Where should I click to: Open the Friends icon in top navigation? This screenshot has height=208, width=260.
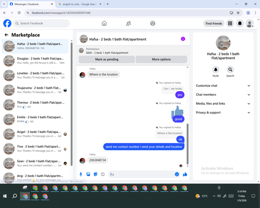(x=128, y=23)
